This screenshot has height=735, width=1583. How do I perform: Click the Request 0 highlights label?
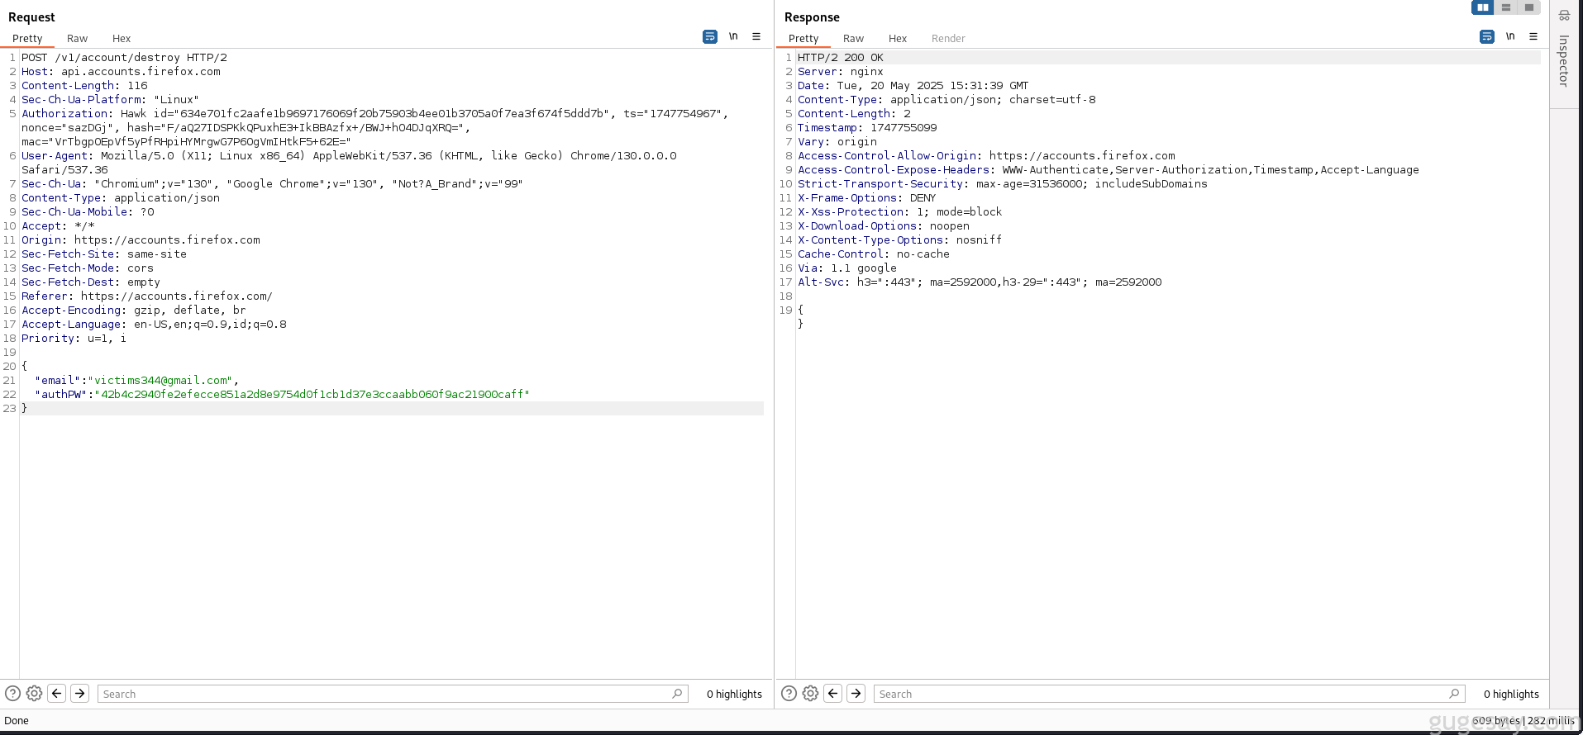734,694
